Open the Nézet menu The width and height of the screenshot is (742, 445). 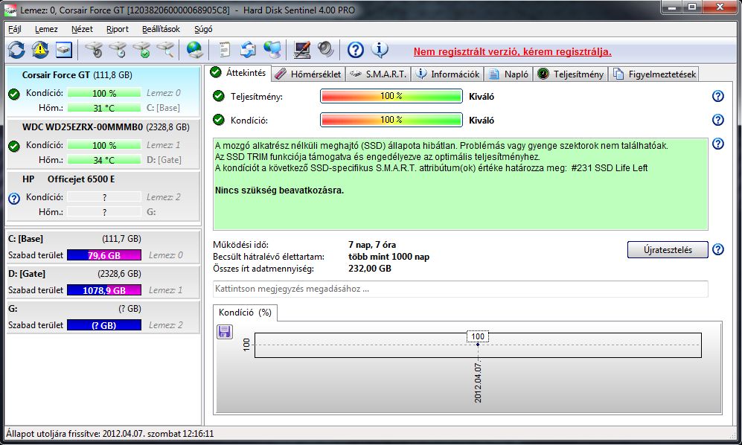pyautogui.click(x=82, y=29)
